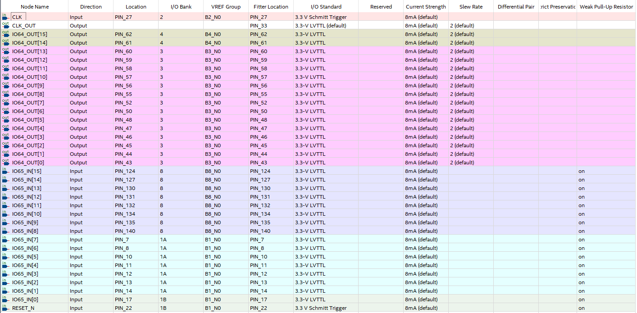Click the output pin icon for IO64_OUT[15]

pos(5,34)
